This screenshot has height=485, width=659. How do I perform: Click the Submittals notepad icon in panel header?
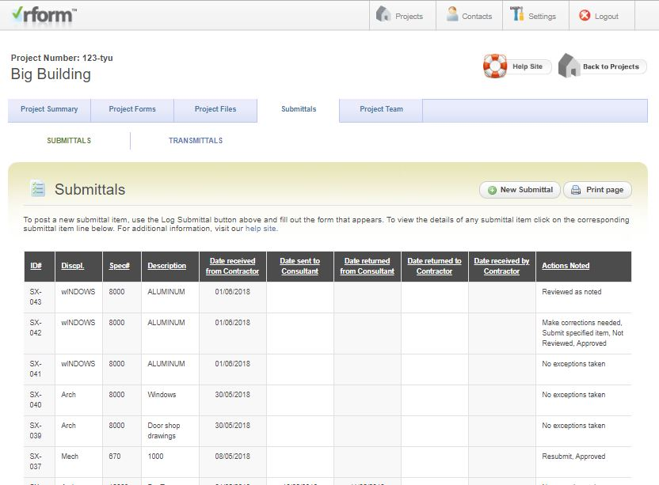click(37, 188)
